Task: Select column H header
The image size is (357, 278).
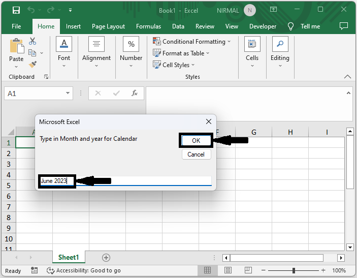Action: coord(290,132)
